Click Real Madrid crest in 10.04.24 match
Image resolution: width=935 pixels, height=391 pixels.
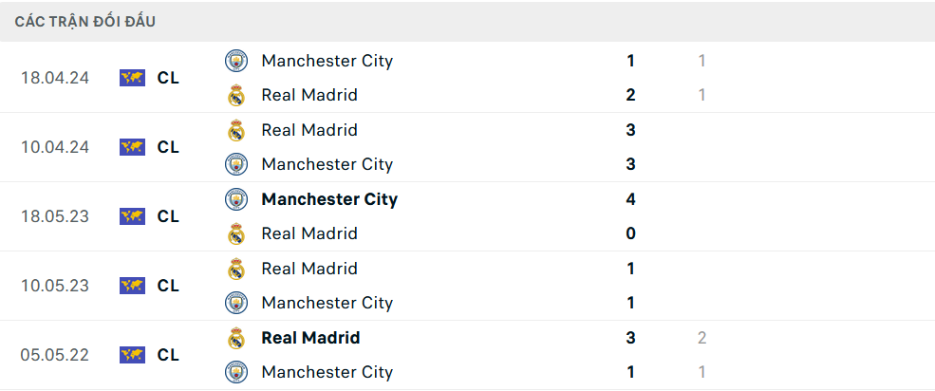point(235,130)
